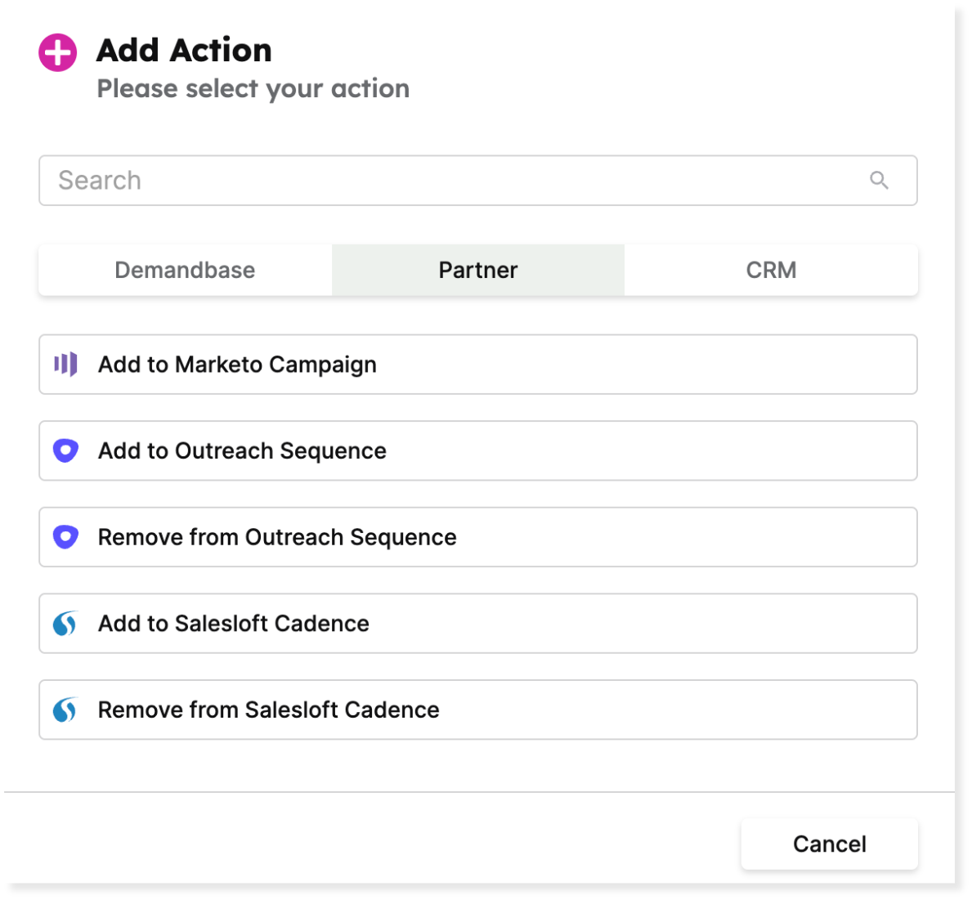Click the pink plus Add Action icon
The width and height of the screenshot is (972, 900).
pyautogui.click(x=58, y=53)
